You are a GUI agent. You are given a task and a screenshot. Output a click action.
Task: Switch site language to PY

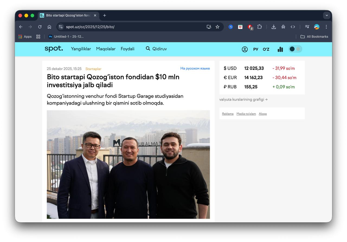click(256, 49)
